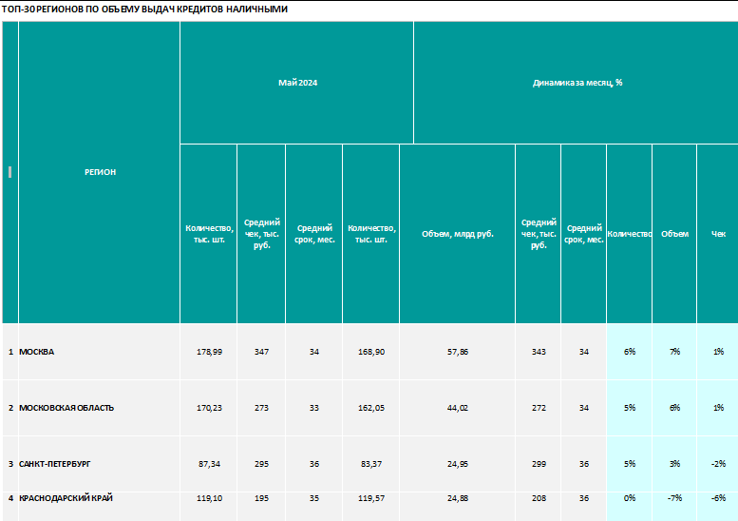Click value 272 in МОСКОВСКАЯ ОБЛАСТЬ row
738x521 pixels.
click(539, 408)
